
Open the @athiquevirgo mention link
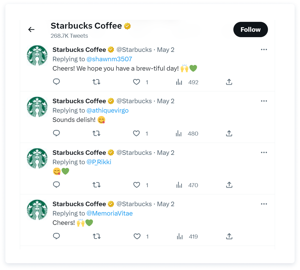pyautogui.click(x=107, y=111)
